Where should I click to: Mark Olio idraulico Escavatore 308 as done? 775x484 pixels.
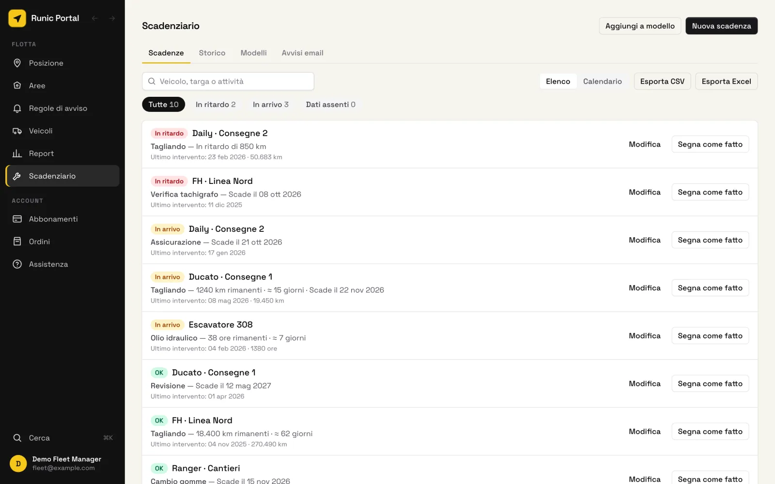[710, 336]
